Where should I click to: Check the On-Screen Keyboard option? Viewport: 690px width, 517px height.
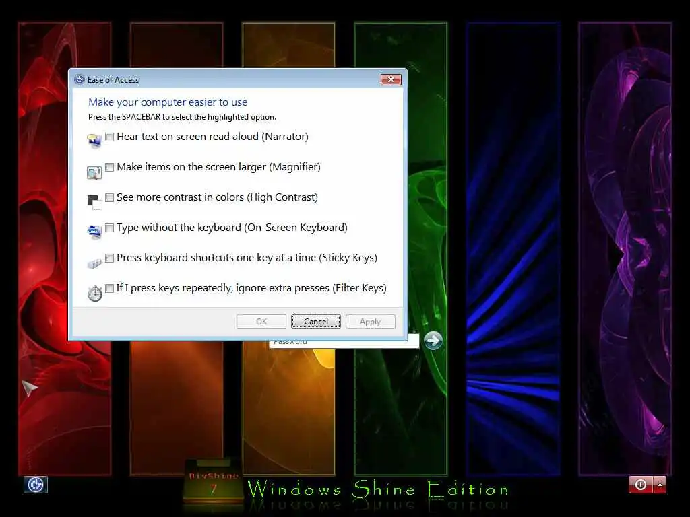(x=110, y=228)
